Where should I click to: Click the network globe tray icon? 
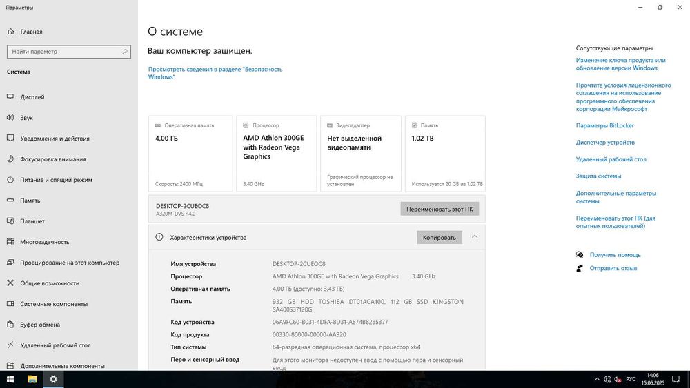click(x=607, y=379)
